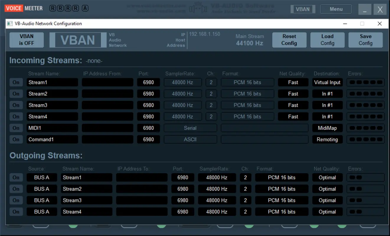Change Net Quality Optimal for outgoing Stream1
This screenshot has height=236, width=390.
tap(327, 178)
